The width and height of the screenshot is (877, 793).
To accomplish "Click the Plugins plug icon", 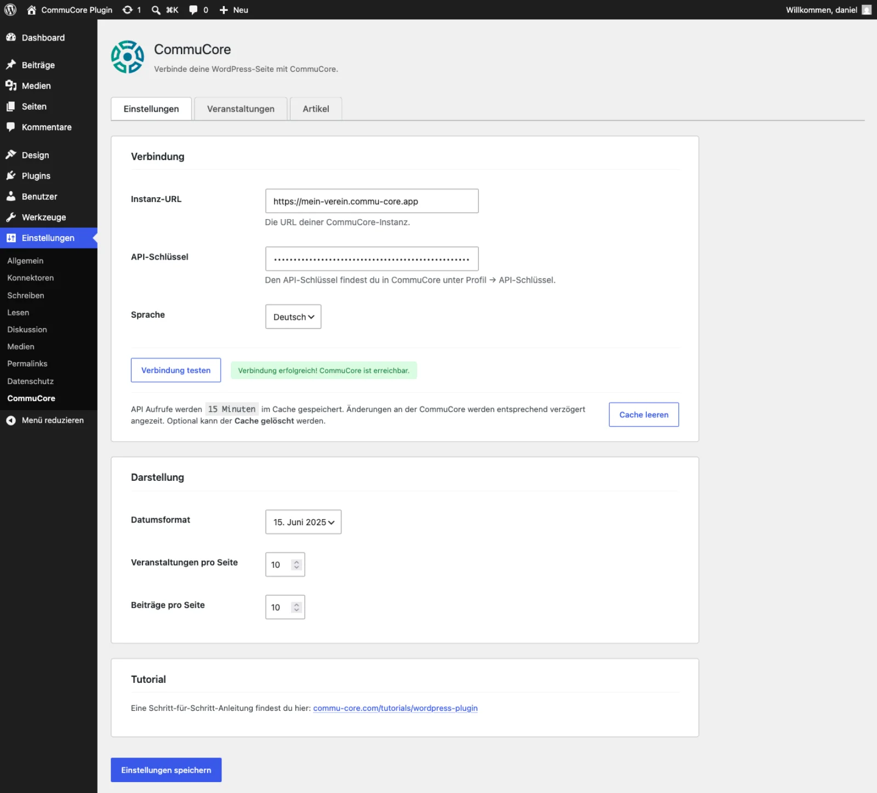I will [11, 176].
